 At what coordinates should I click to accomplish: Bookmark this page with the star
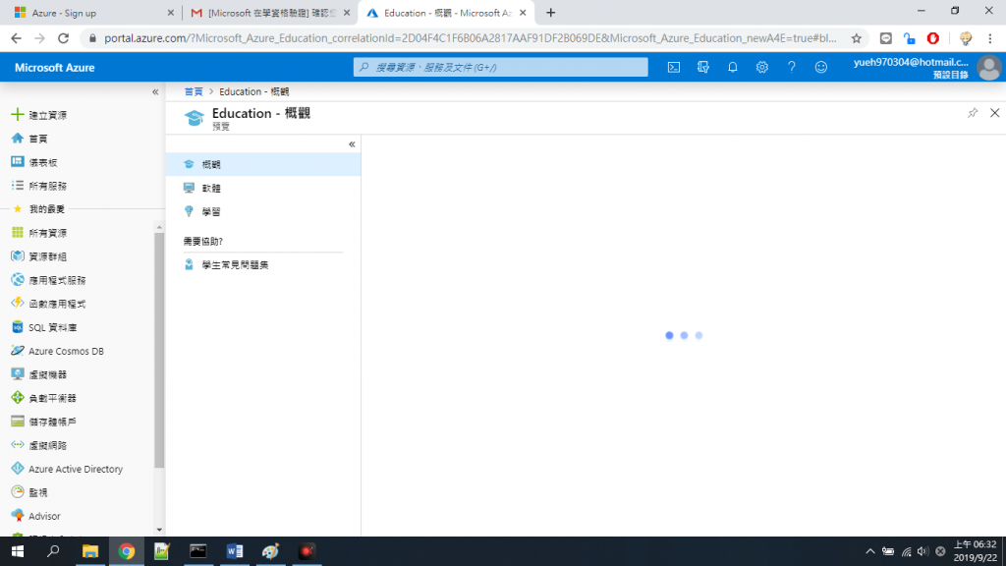(857, 38)
